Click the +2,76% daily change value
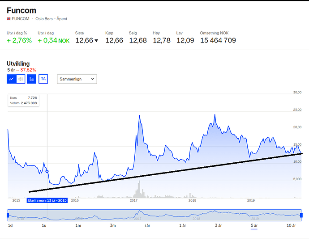 coord(19,41)
